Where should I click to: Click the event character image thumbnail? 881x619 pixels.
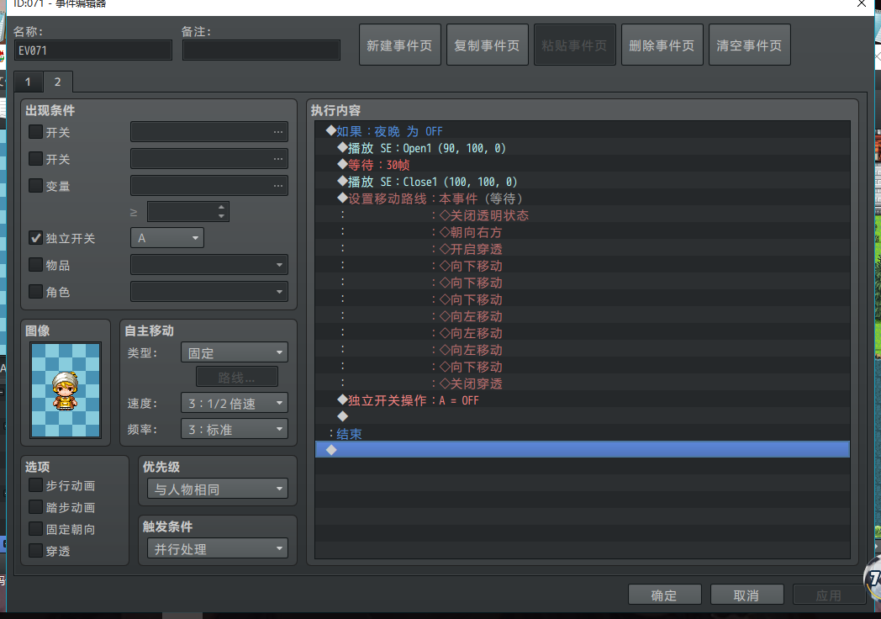pyautogui.click(x=66, y=390)
